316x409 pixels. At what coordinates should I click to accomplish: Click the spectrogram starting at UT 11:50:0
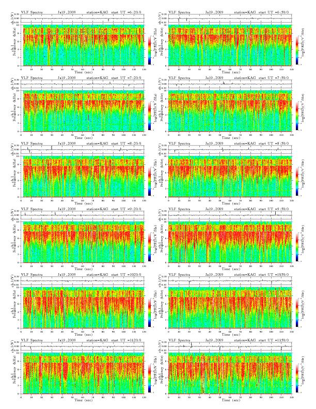point(230,373)
